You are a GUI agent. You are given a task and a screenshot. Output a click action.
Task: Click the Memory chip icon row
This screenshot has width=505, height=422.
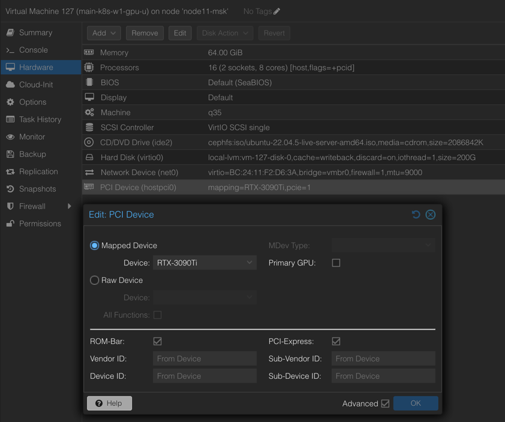(x=89, y=53)
